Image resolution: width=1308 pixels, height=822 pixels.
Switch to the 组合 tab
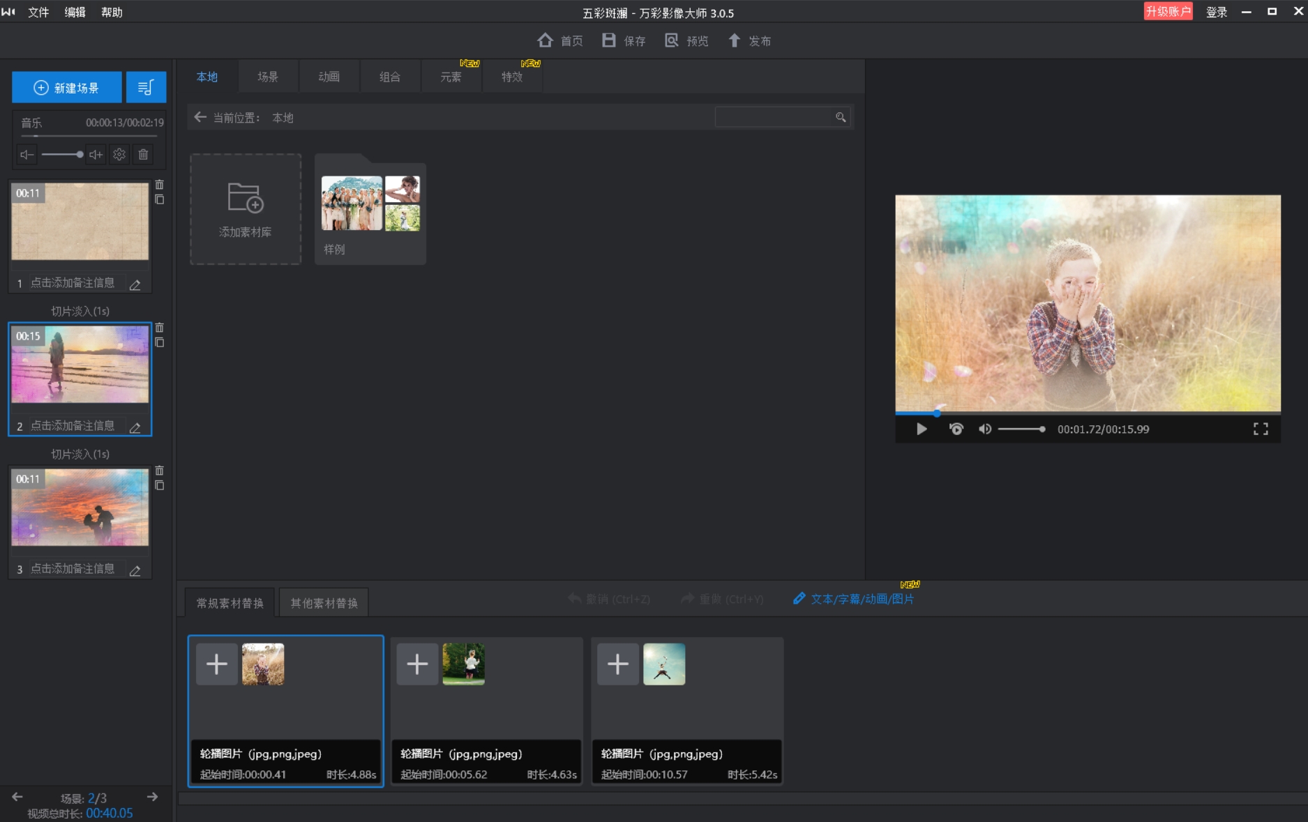(390, 77)
